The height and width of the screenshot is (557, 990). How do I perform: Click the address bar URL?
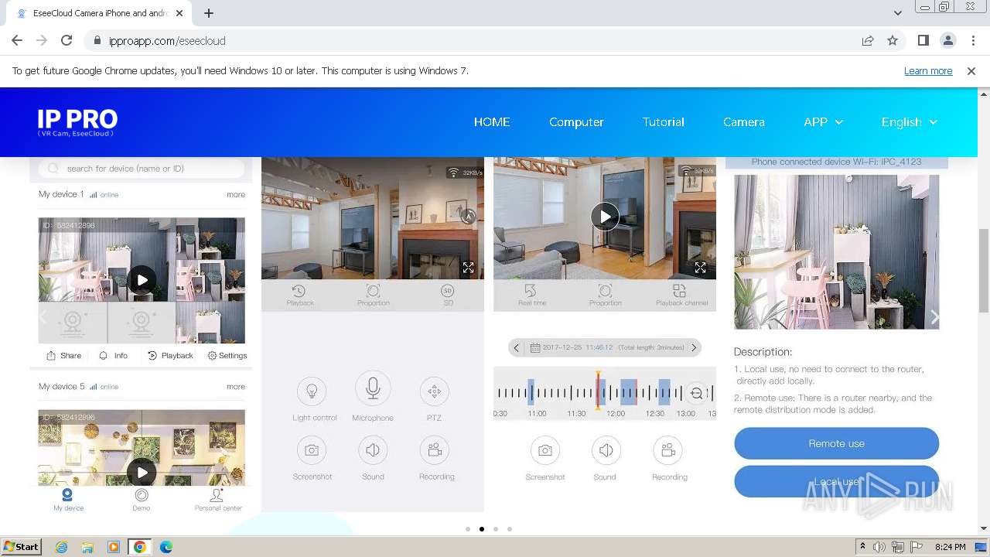[167, 41]
